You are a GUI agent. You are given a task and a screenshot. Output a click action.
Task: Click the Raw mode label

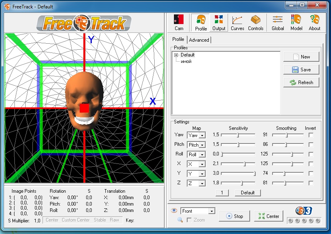tap(114, 220)
